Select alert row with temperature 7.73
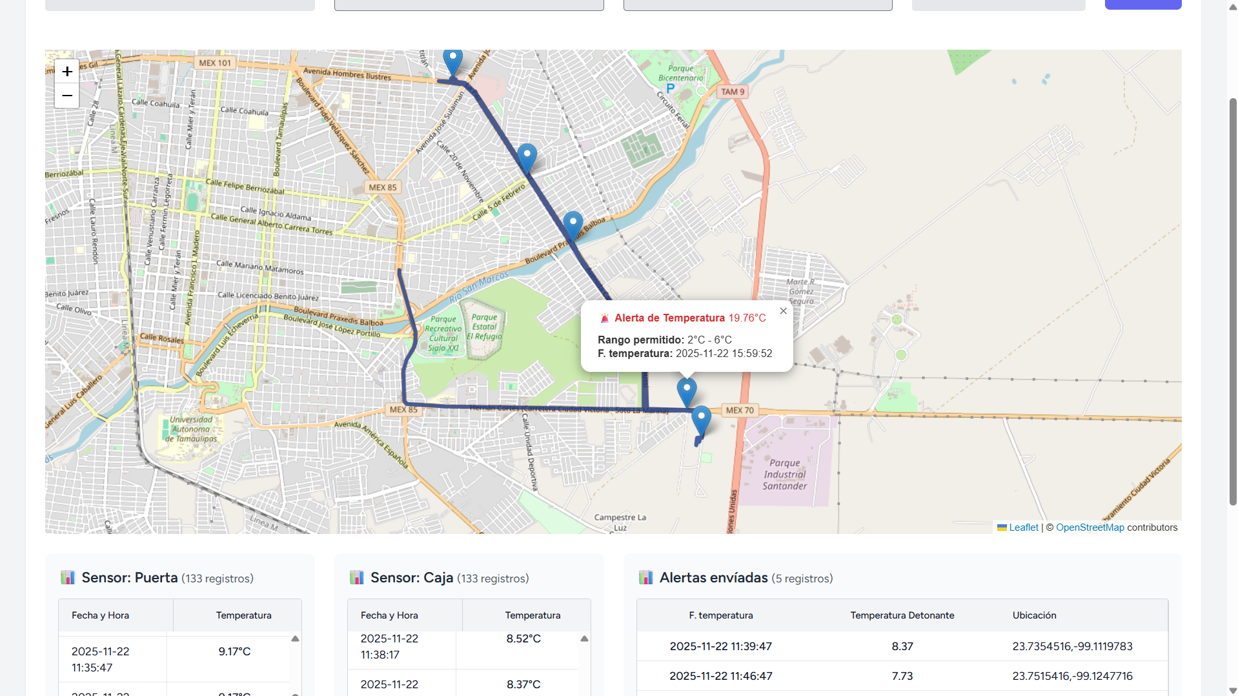 [902, 676]
